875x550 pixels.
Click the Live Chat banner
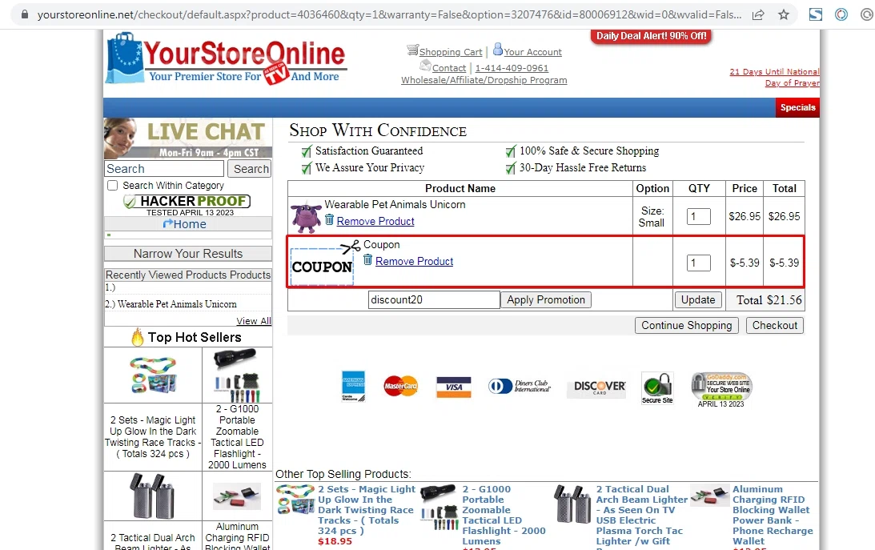188,139
